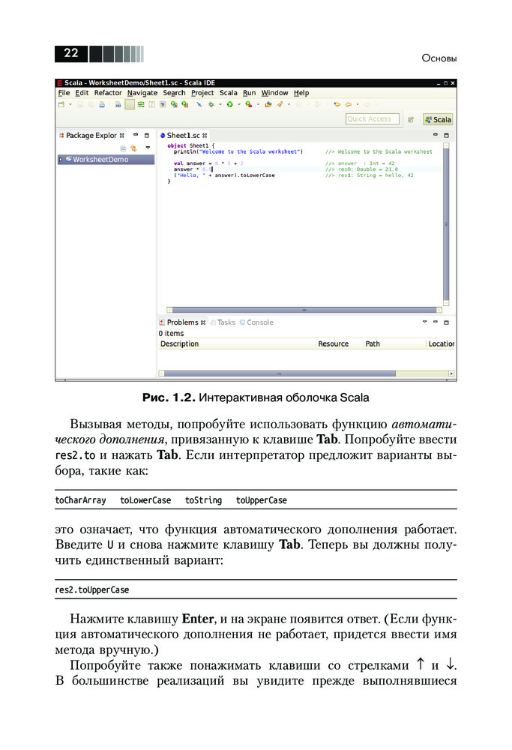The width and height of the screenshot is (512, 750).
Task: Click the editor's vertical scrollbar
Action: [x=446, y=223]
